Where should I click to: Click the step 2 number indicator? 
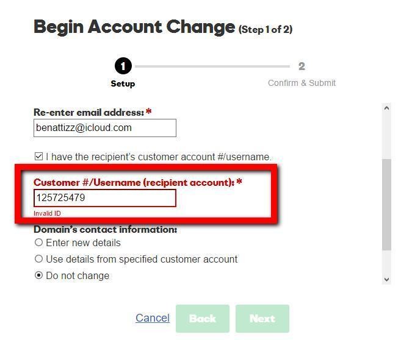pos(302,66)
